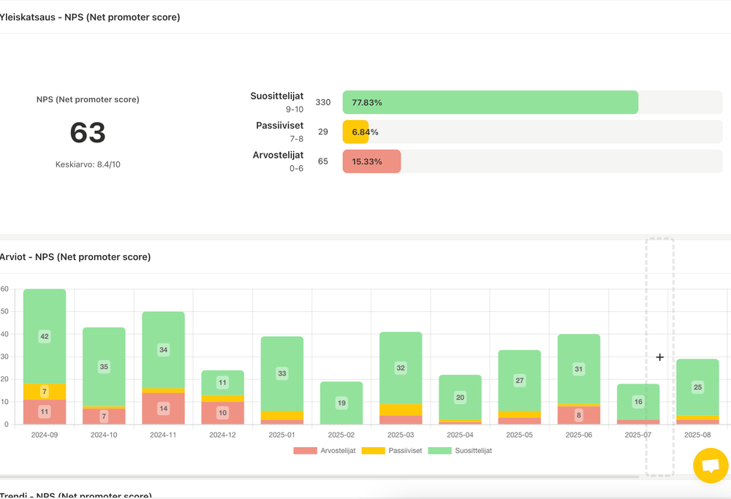Screen dimensions: 731x499
Task: Toggle Passiiviset series in chart legend
Action: click(x=394, y=451)
